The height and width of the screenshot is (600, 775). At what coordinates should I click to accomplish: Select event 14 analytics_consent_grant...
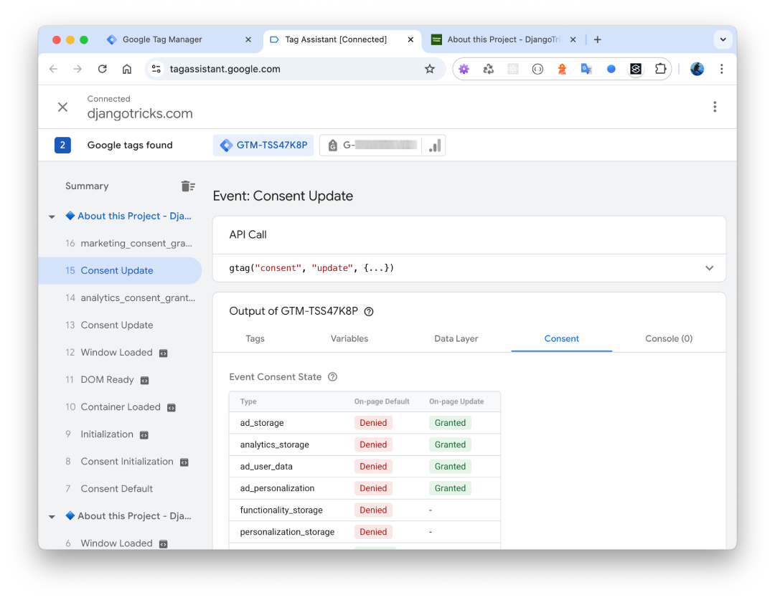(x=120, y=297)
